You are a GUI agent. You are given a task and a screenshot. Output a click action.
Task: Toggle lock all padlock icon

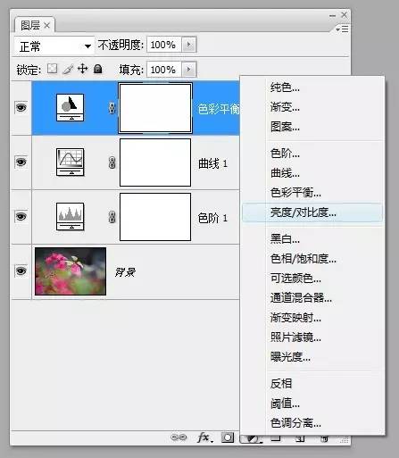98,69
